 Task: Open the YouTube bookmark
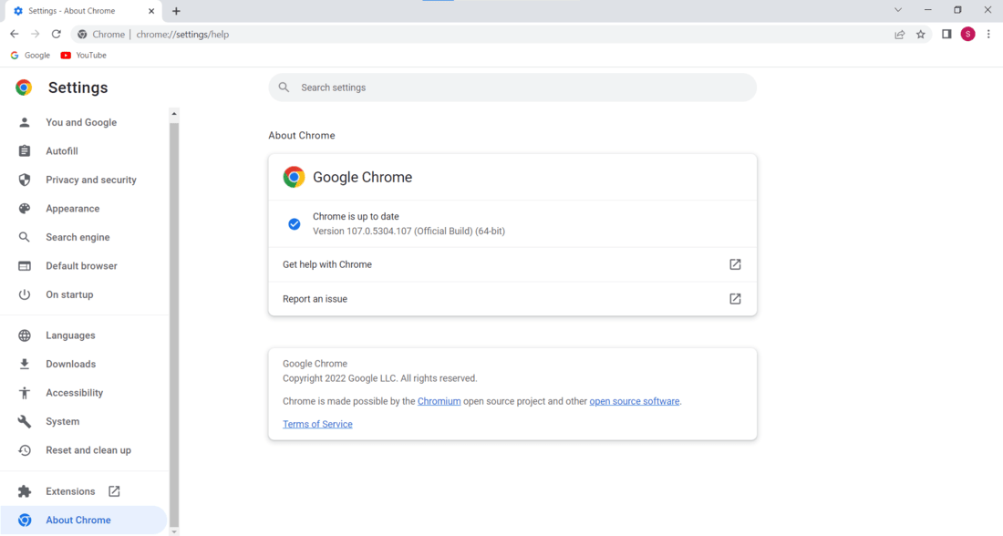click(x=84, y=56)
